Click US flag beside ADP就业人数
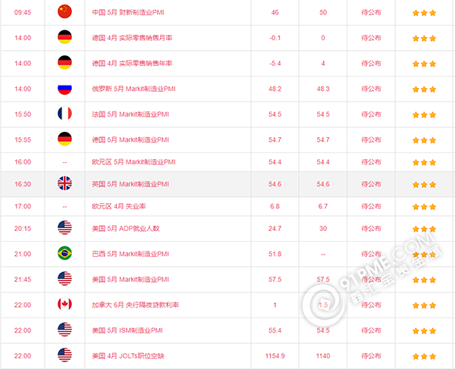Image resolution: width=455 pixels, height=369 pixels. tap(64, 228)
